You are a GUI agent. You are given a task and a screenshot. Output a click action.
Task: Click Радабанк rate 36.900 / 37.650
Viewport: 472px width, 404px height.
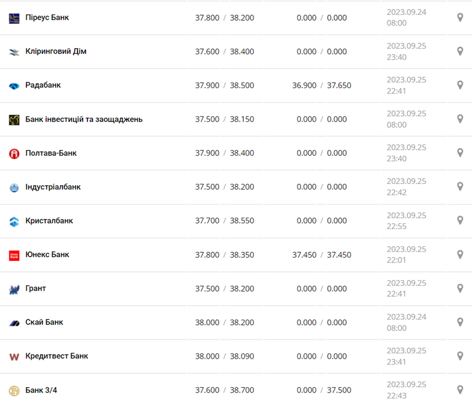(322, 85)
